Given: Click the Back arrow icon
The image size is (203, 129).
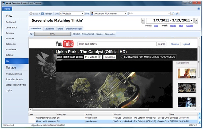Looking at the screenshot, I should pos(31,14).
